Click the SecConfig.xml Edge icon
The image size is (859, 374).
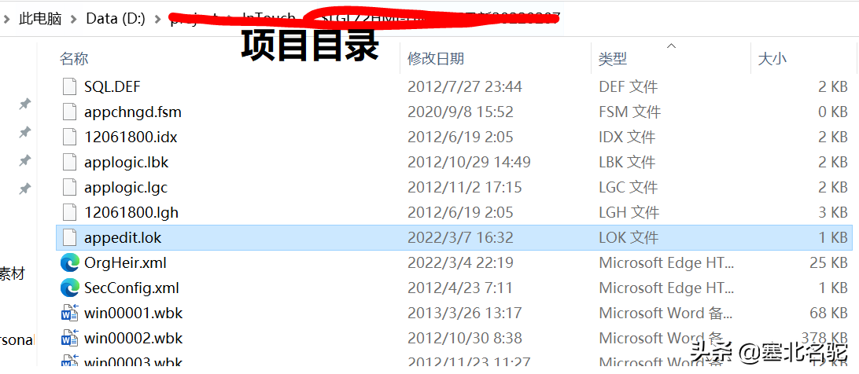click(69, 288)
